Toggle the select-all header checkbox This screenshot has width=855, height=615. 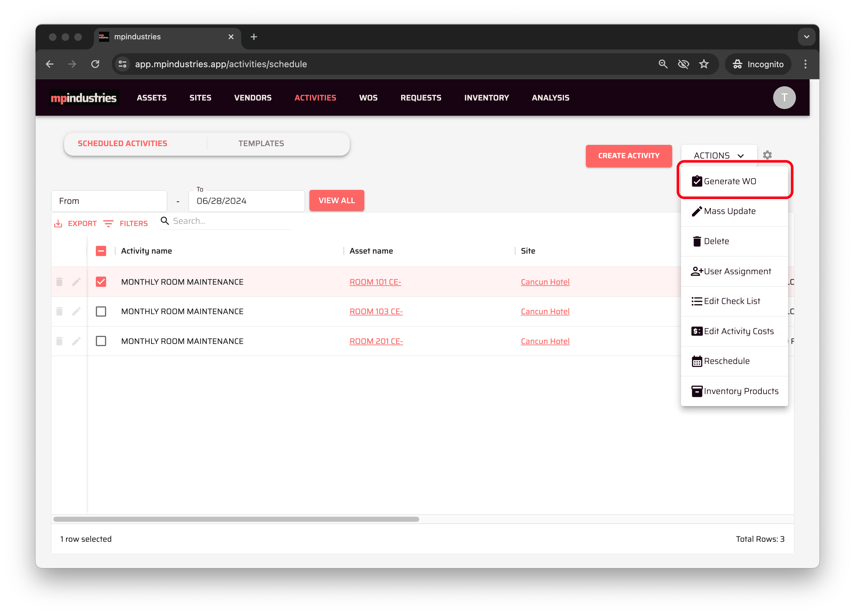click(x=101, y=251)
